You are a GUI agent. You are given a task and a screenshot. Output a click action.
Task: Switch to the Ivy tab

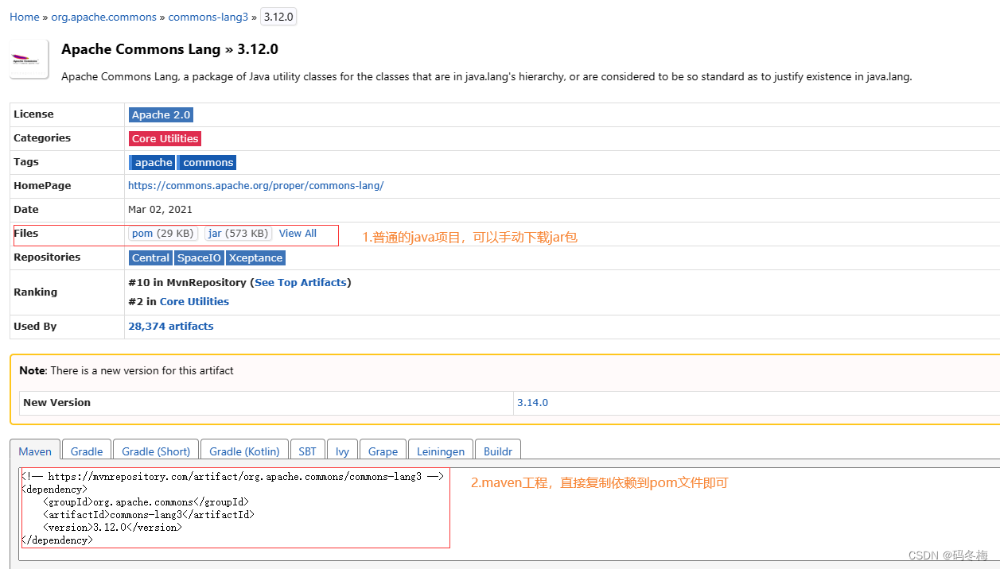(342, 451)
